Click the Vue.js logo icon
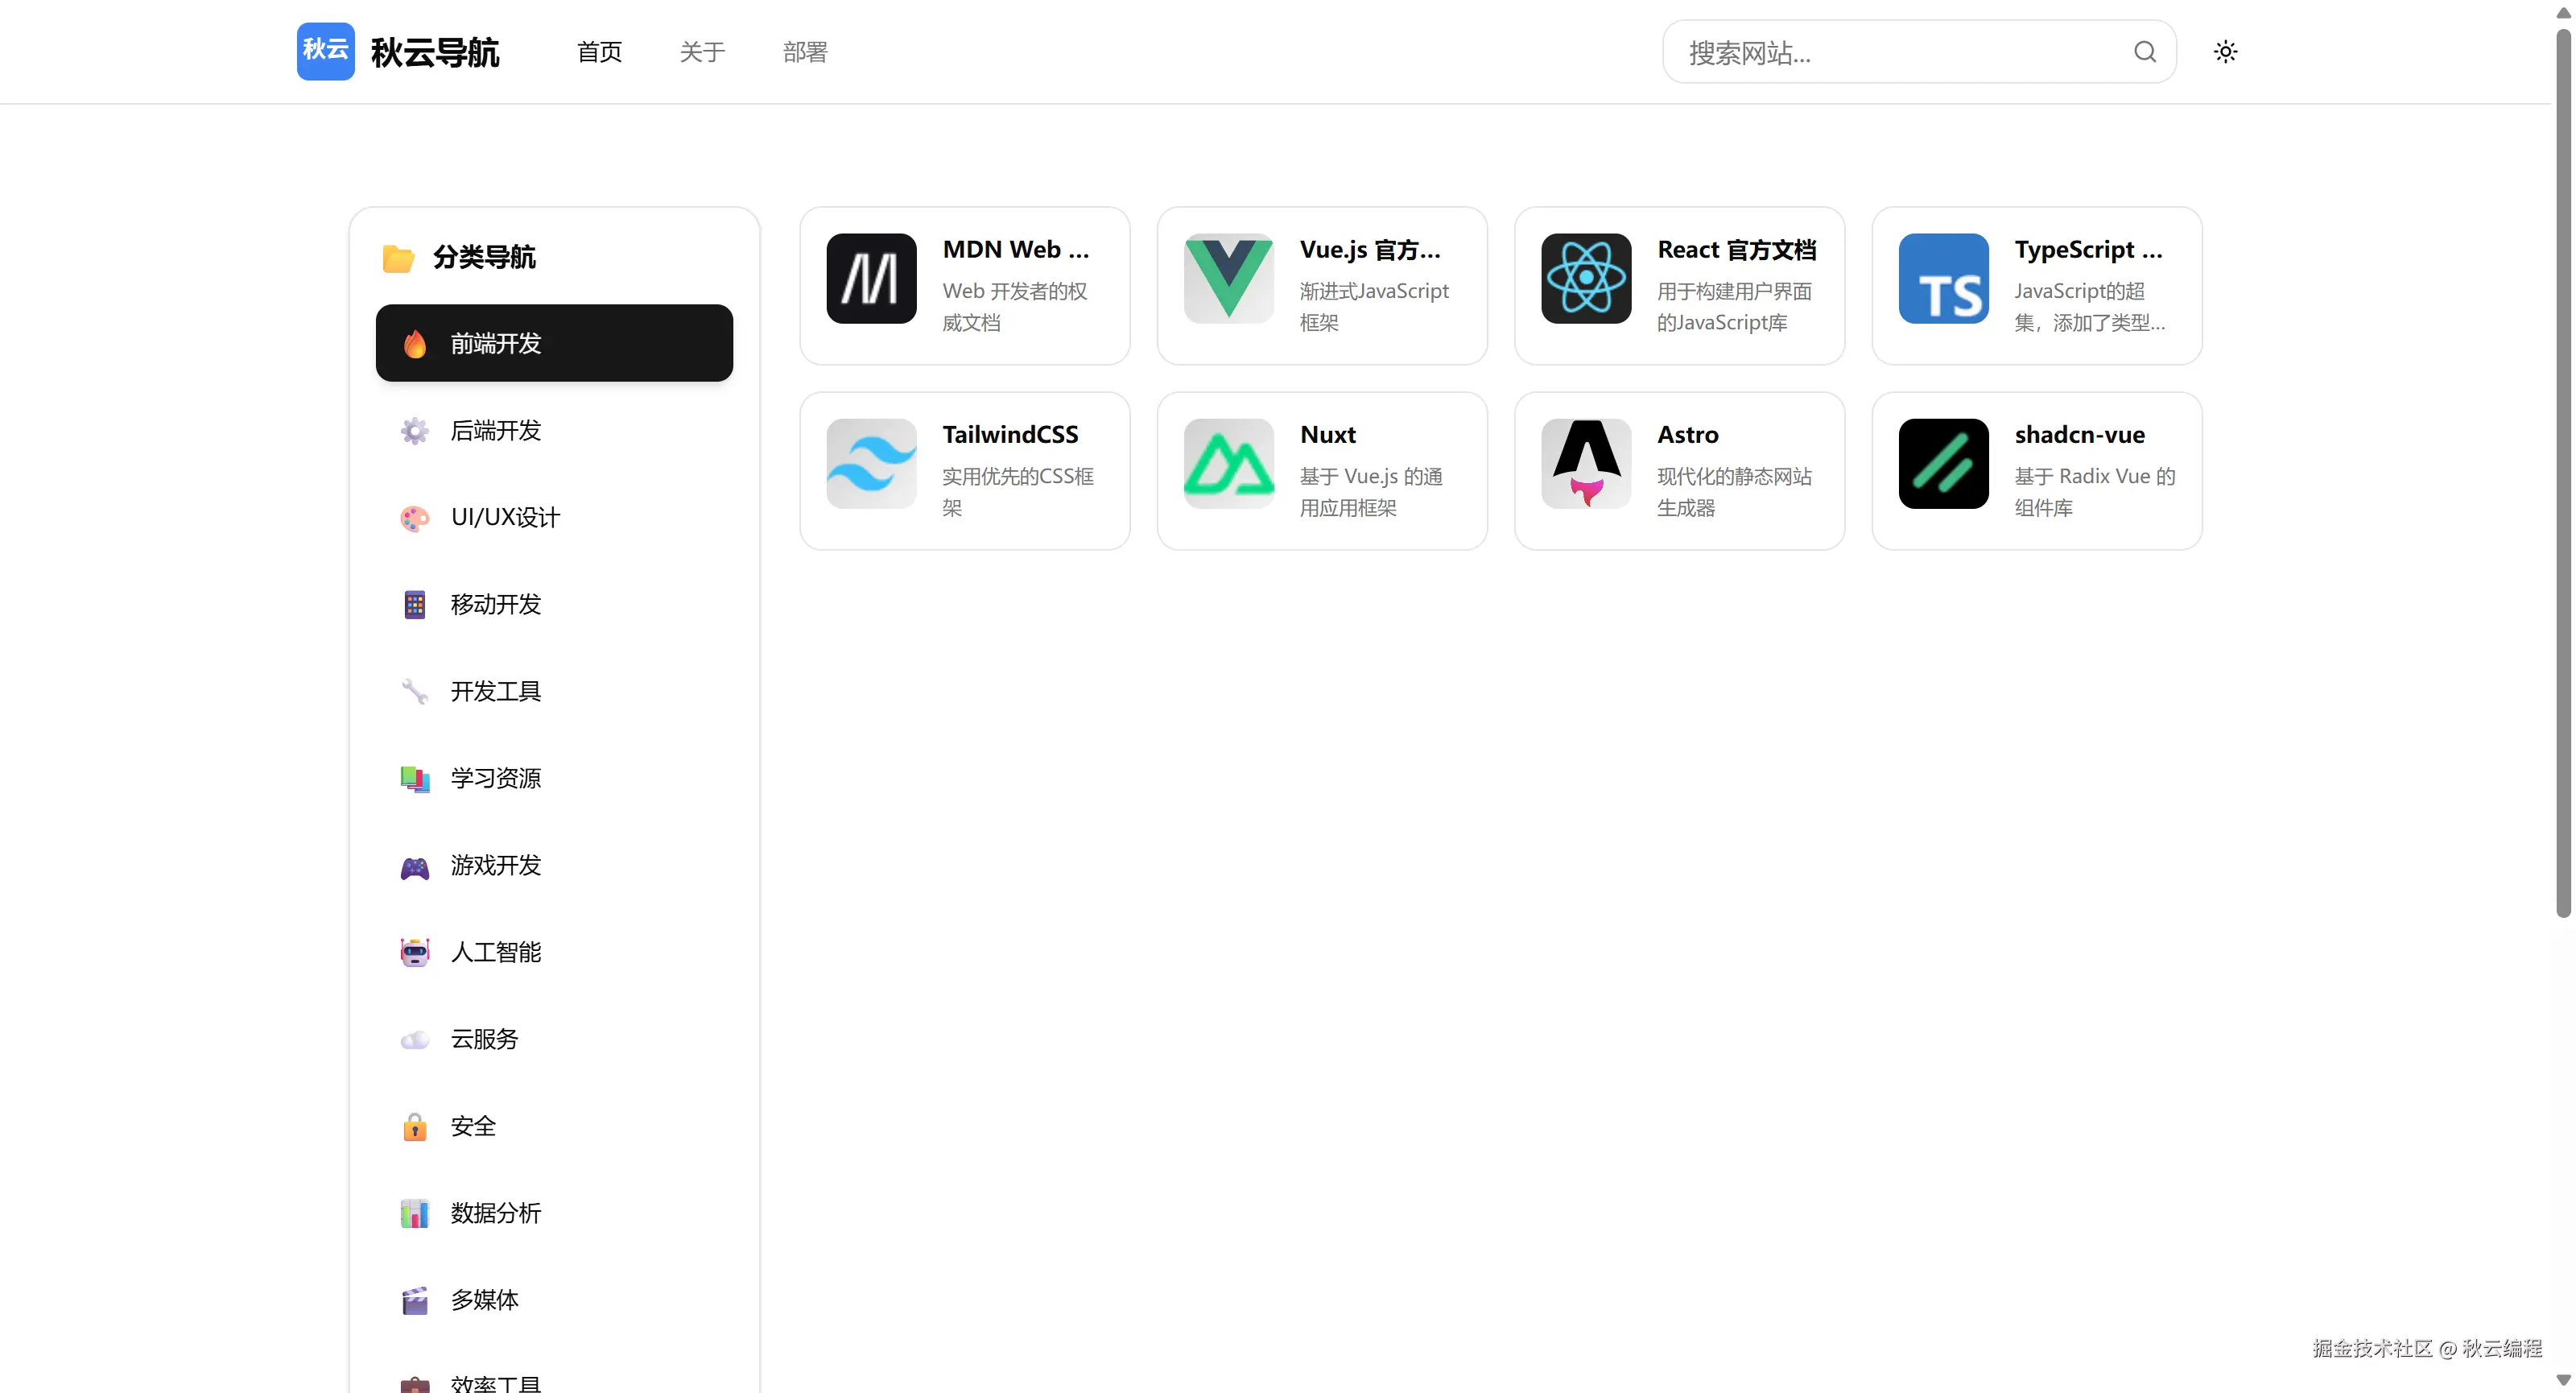This screenshot has width=2576, height=1393. click(1228, 278)
